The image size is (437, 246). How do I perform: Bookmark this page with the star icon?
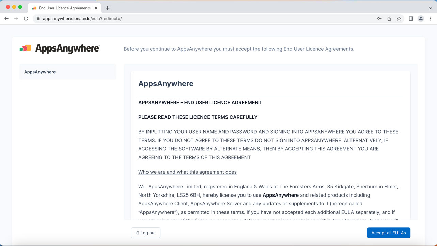point(399,19)
